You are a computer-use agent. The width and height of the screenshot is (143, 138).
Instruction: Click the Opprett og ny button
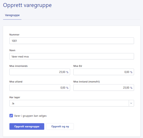click(60, 126)
